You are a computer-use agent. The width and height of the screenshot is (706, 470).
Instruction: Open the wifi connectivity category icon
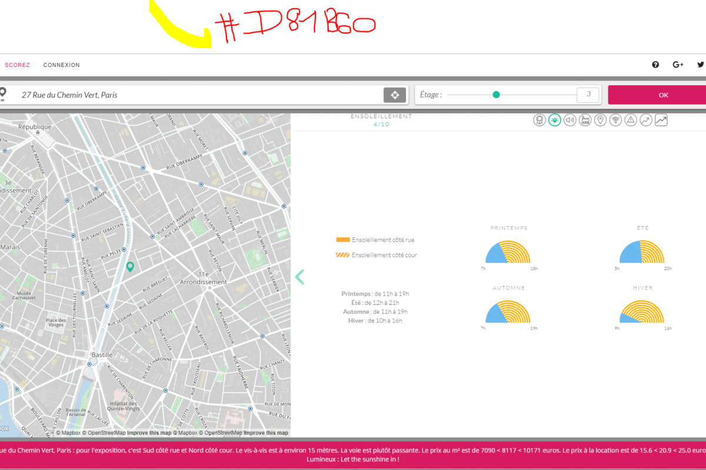point(615,120)
